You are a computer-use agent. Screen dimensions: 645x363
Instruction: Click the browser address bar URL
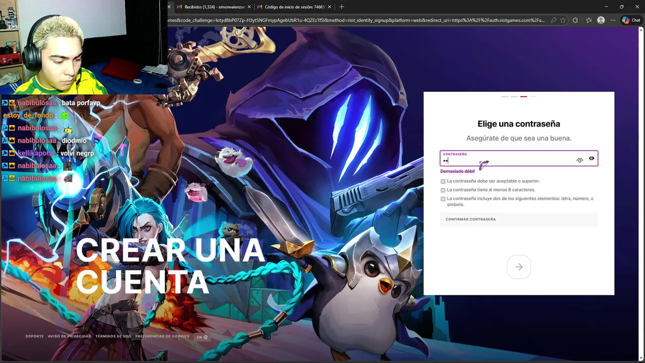[356, 20]
